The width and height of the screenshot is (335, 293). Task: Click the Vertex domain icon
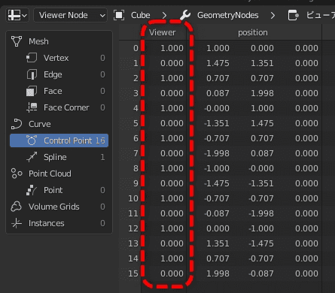(x=32, y=58)
